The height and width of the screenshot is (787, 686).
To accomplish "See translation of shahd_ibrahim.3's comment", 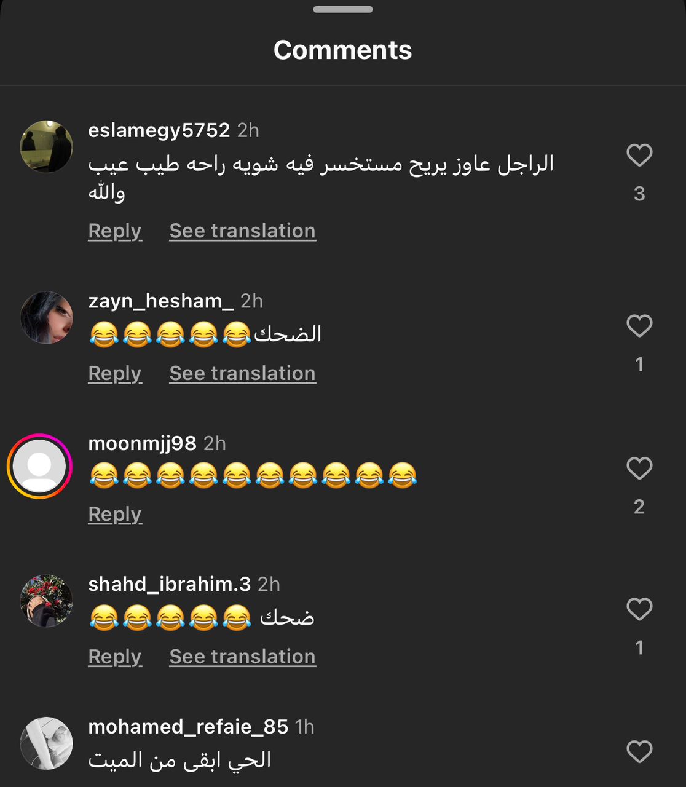I will [243, 657].
